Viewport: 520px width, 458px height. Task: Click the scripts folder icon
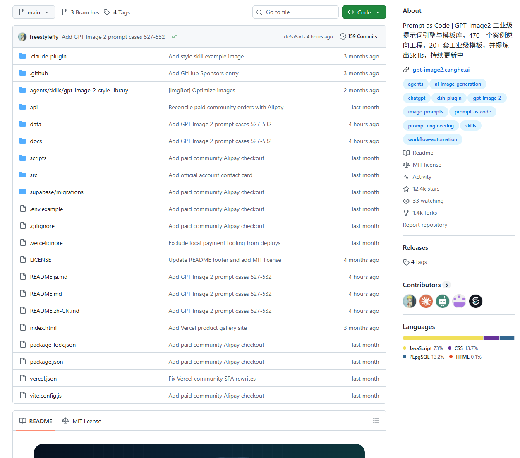pyautogui.click(x=23, y=158)
